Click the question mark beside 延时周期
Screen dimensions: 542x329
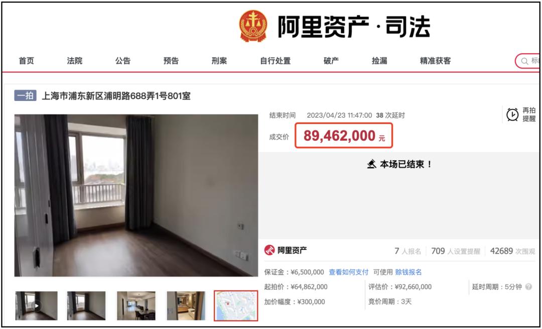(528, 287)
